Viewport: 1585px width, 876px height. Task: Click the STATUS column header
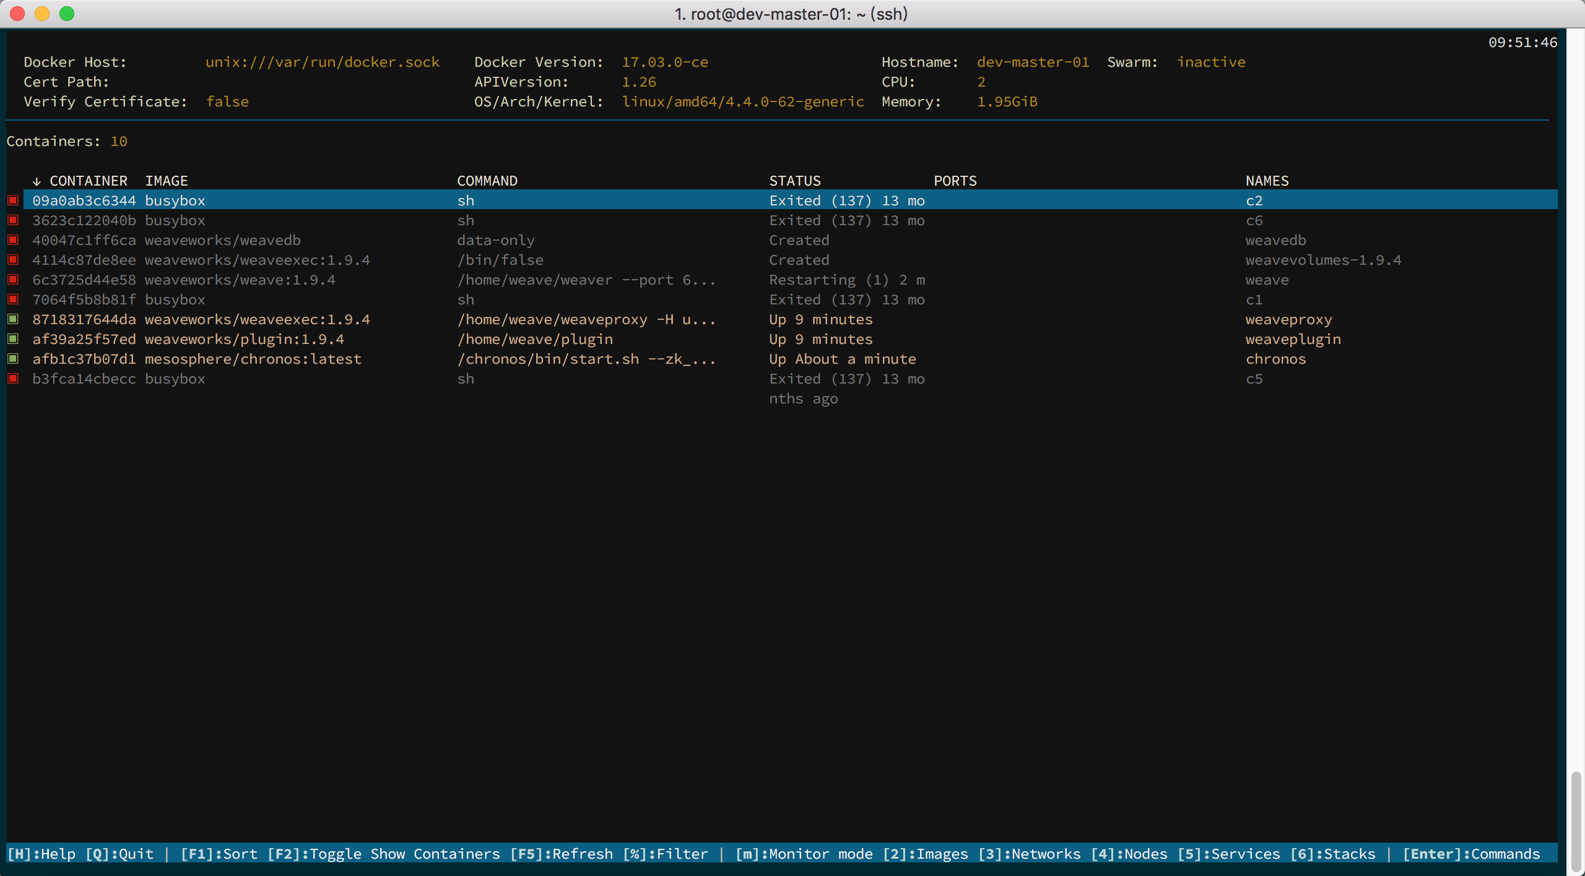click(795, 181)
